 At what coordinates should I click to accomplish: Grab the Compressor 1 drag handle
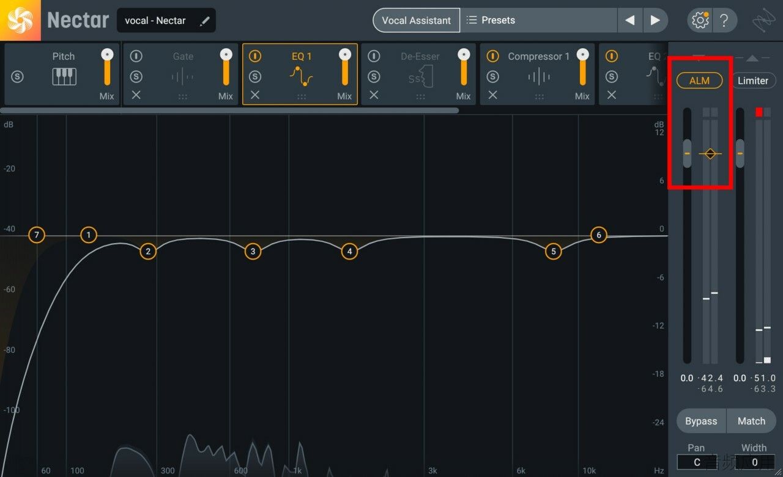[x=539, y=96]
